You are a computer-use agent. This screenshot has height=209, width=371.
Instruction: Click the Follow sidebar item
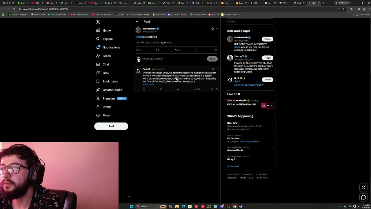pyautogui.click(x=103, y=56)
